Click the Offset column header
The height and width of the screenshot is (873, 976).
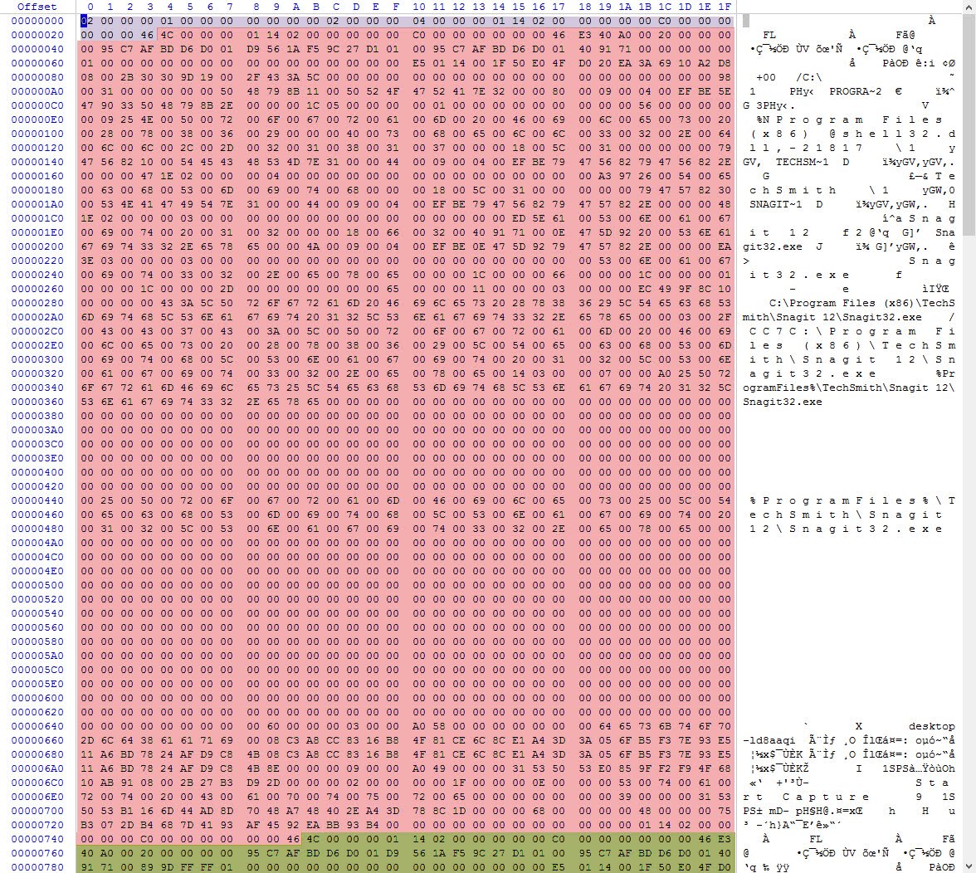(x=37, y=7)
